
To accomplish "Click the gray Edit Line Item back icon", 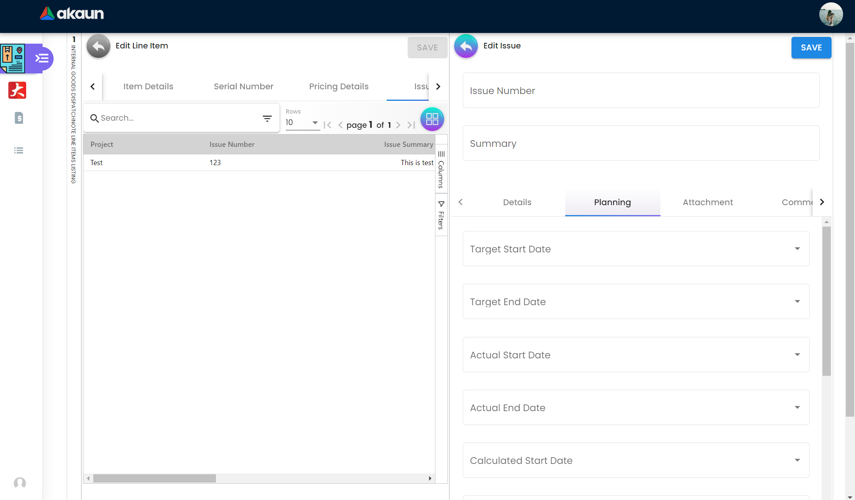I will tap(98, 46).
